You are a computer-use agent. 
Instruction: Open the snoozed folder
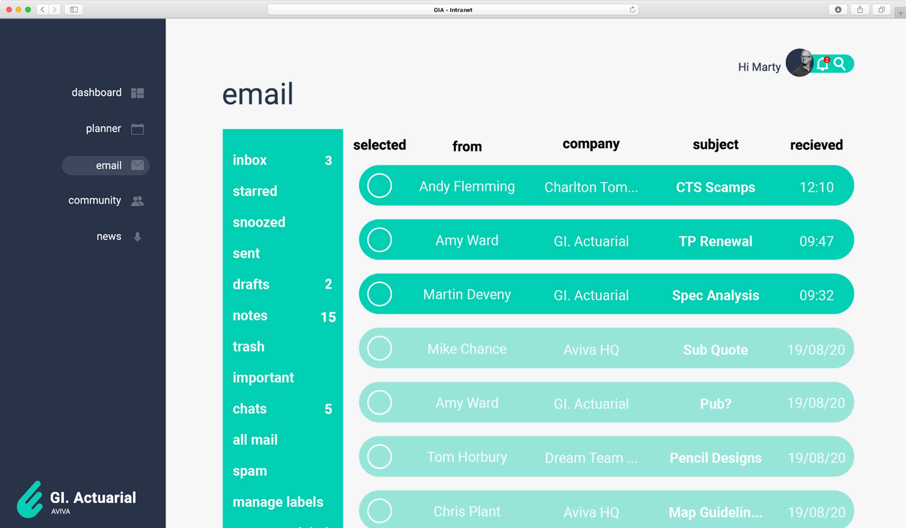coord(259,222)
